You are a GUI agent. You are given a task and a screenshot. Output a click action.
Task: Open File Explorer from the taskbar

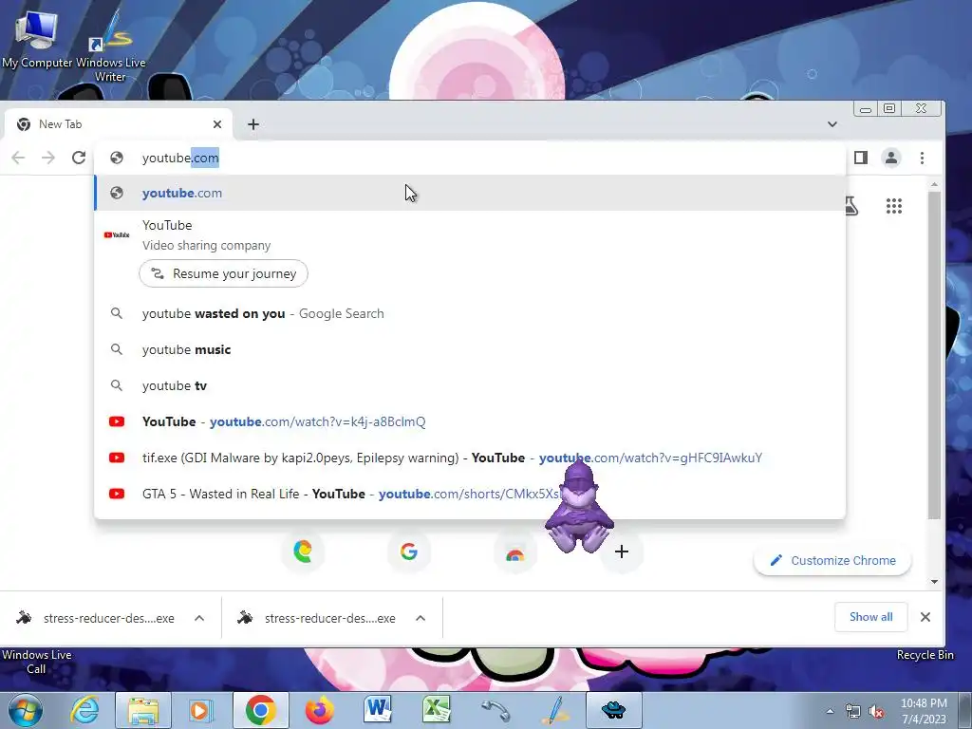[x=143, y=710]
